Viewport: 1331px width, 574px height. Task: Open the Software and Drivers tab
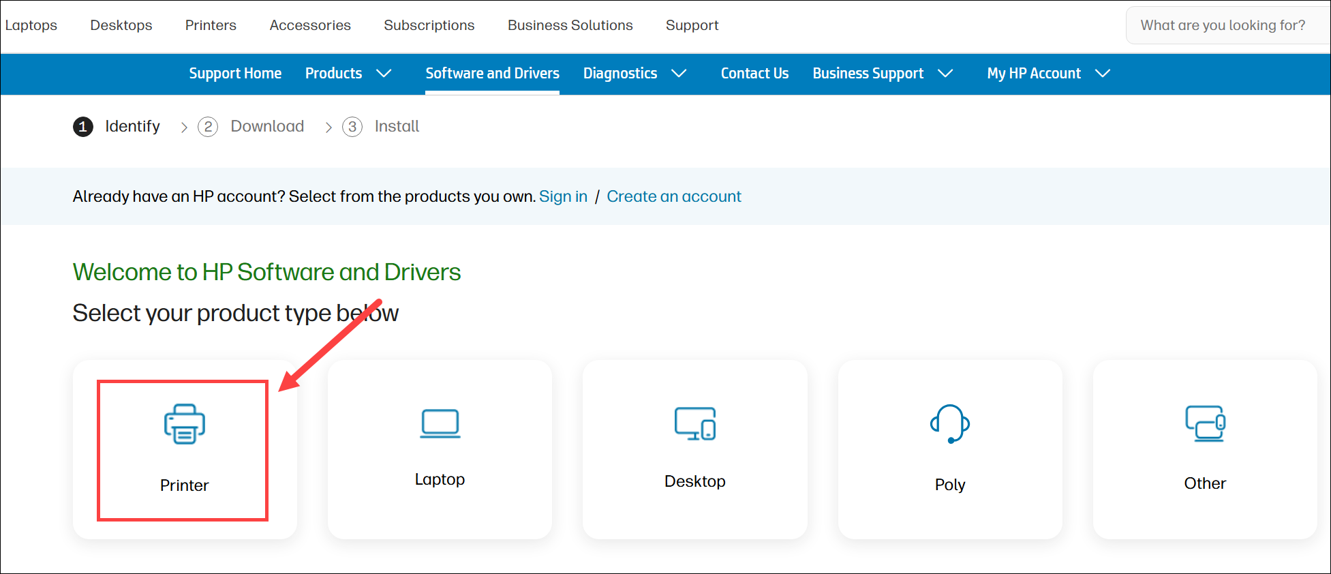492,74
